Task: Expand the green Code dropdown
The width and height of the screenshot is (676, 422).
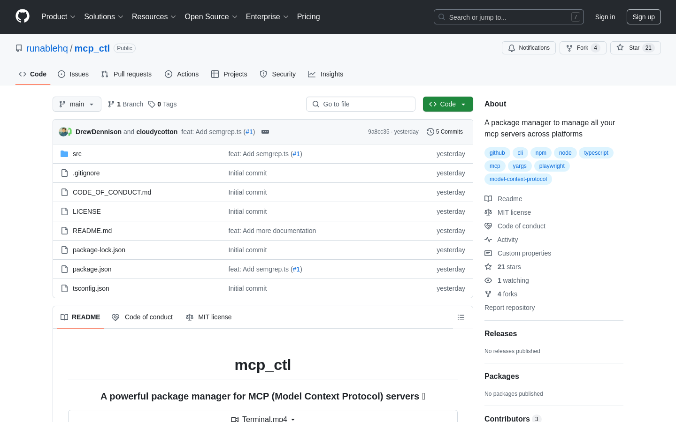Action: click(448, 104)
